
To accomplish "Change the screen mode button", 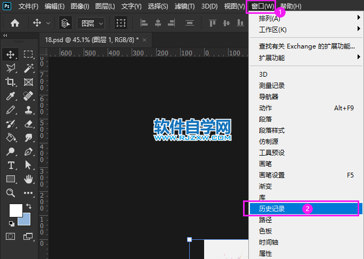I will pos(28,236).
